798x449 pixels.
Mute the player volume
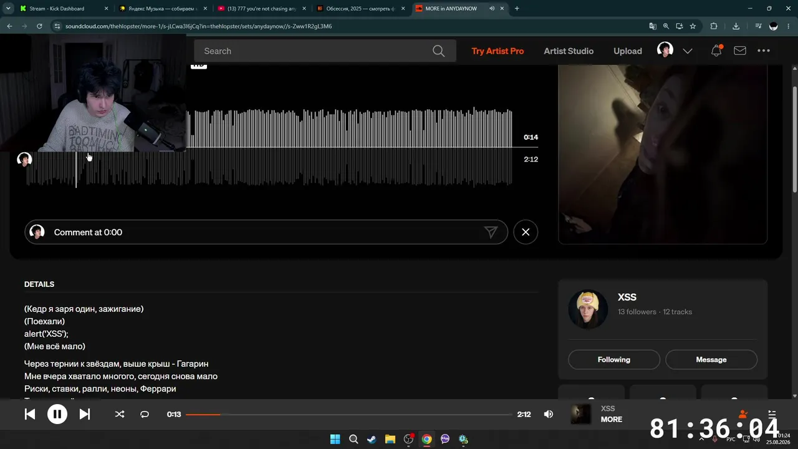pos(549,414)
